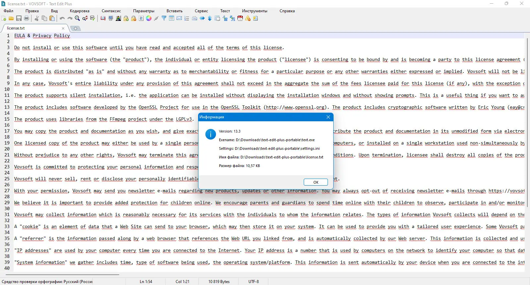Viewport: 530px width, 285px height.
Task: Click the vertical double-arrow icon
Action: (210, 18)
